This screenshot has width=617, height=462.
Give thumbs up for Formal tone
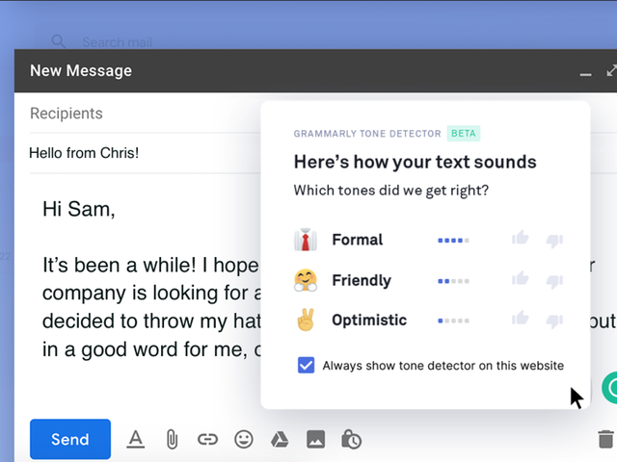521,238
